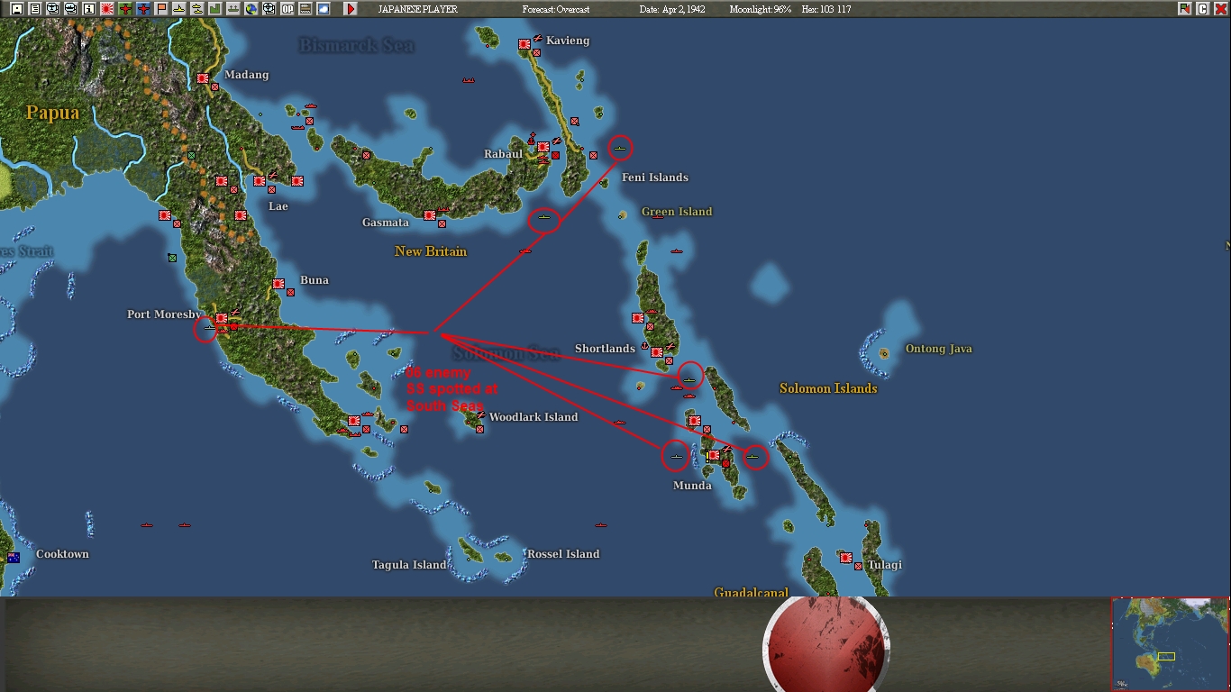Image resolution: width=1231 pixels, height=692 pixels.
Task: Click the green factory-shaped toolbar icon
Action: [x=215, y=9]
